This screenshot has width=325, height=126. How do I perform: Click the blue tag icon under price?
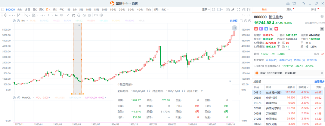[266, 29]
